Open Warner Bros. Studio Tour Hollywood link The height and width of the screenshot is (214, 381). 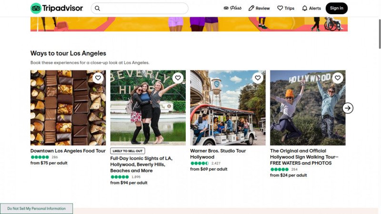tap(218, 154)
